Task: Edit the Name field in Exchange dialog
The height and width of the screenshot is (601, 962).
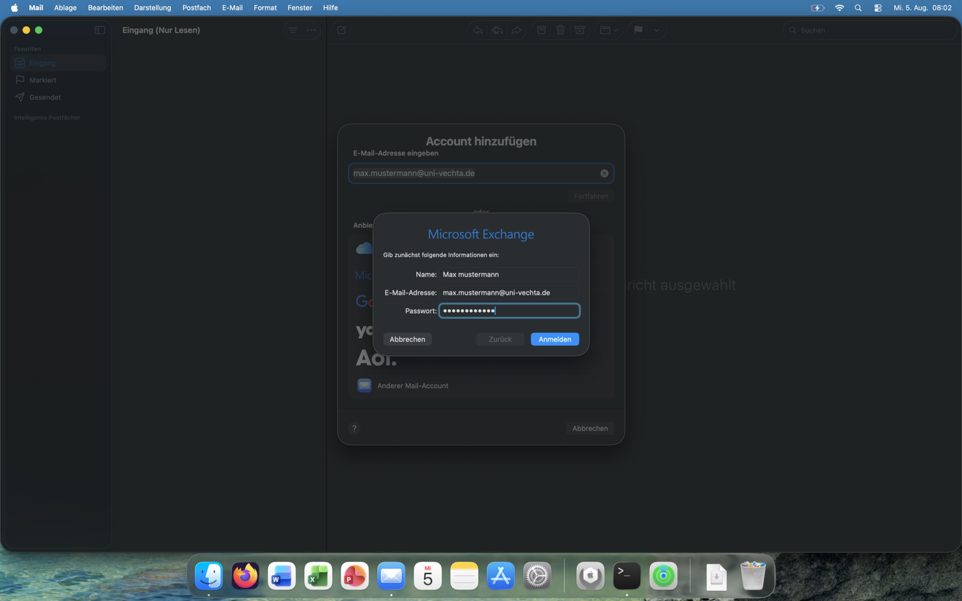Action: click(509, 275)
